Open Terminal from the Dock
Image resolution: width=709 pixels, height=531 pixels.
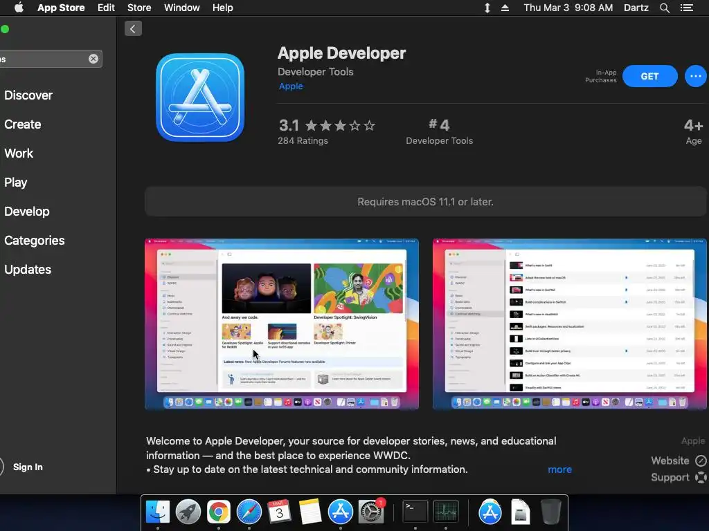pyautogui.click(x=415, y=512)
